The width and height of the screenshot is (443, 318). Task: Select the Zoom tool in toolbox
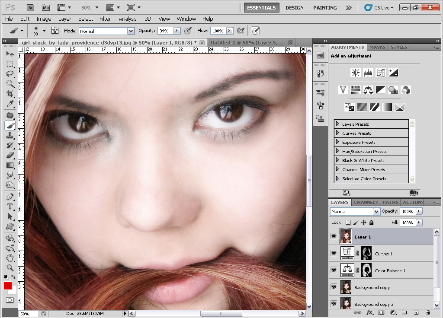pyautogui.click(x=10, y=268)
